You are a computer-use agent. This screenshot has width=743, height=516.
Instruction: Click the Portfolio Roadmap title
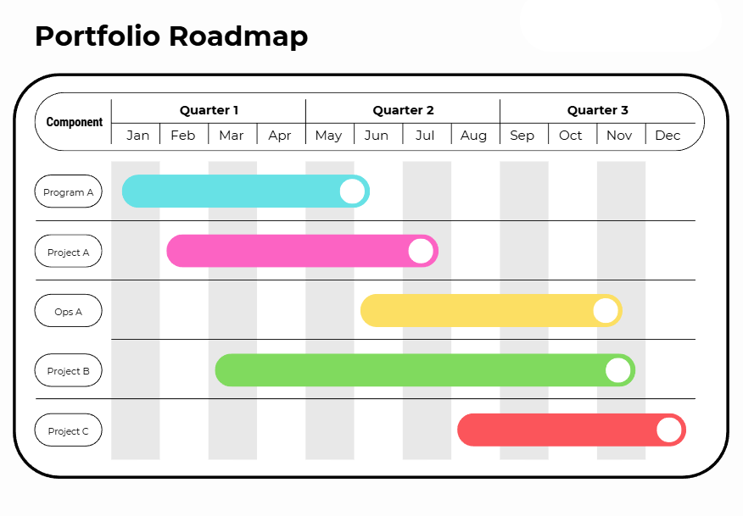coord(171,36)
